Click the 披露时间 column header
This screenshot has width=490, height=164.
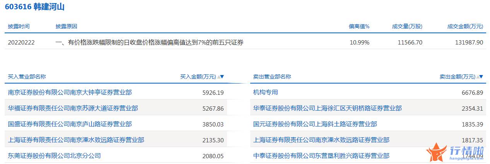point(19,26)
